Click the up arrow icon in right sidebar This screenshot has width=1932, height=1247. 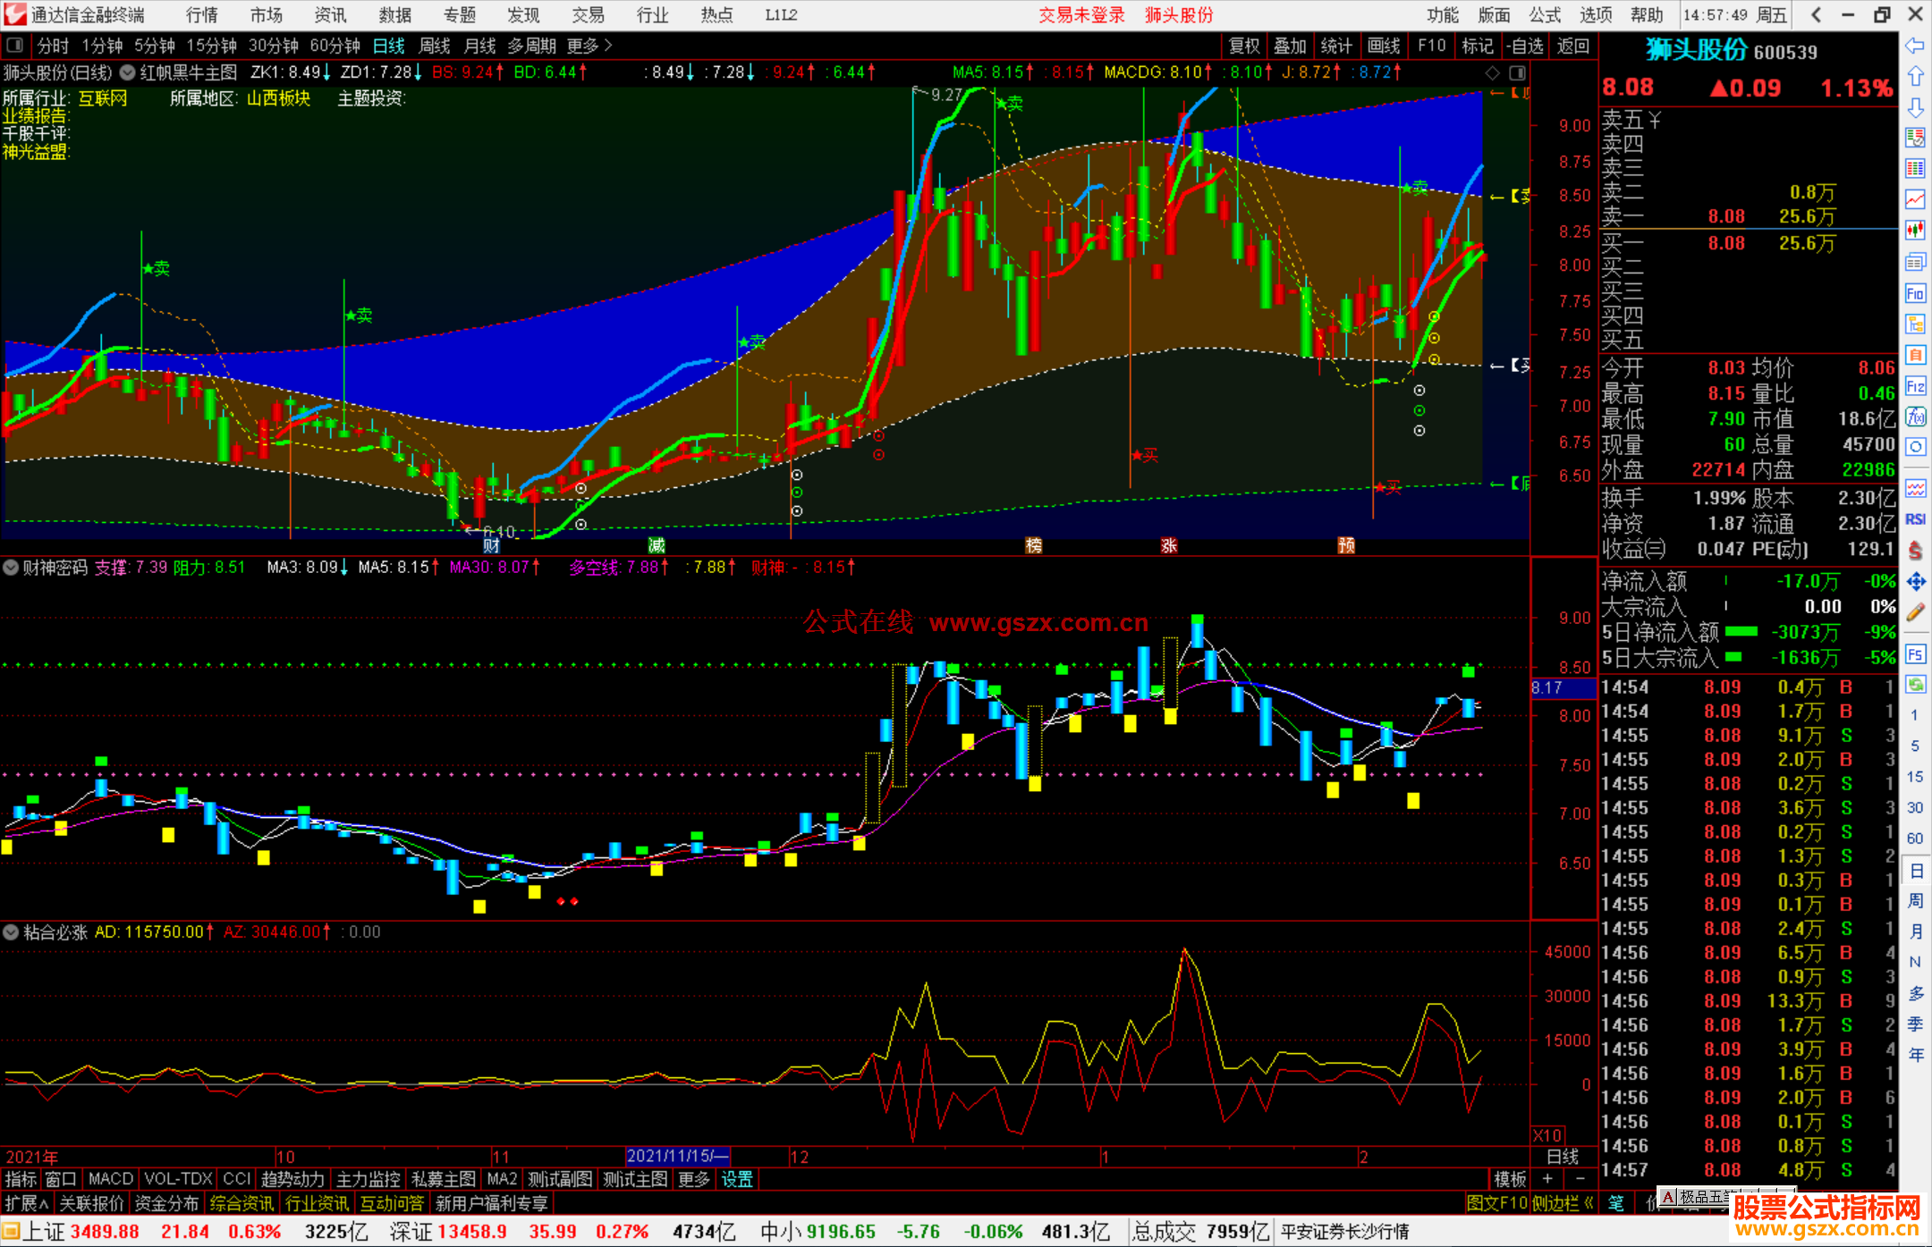(1915, 76)
